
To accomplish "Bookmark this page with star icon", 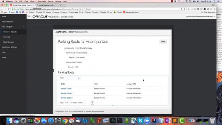I will coord(185,9).
